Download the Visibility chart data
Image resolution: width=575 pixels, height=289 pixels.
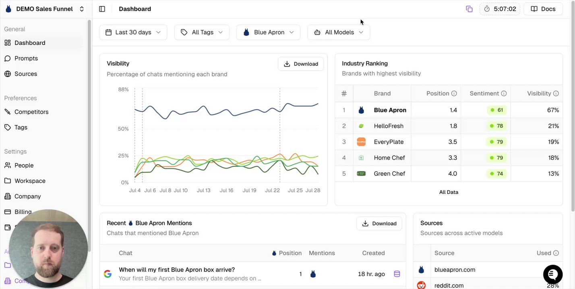(x=301, y=64)
